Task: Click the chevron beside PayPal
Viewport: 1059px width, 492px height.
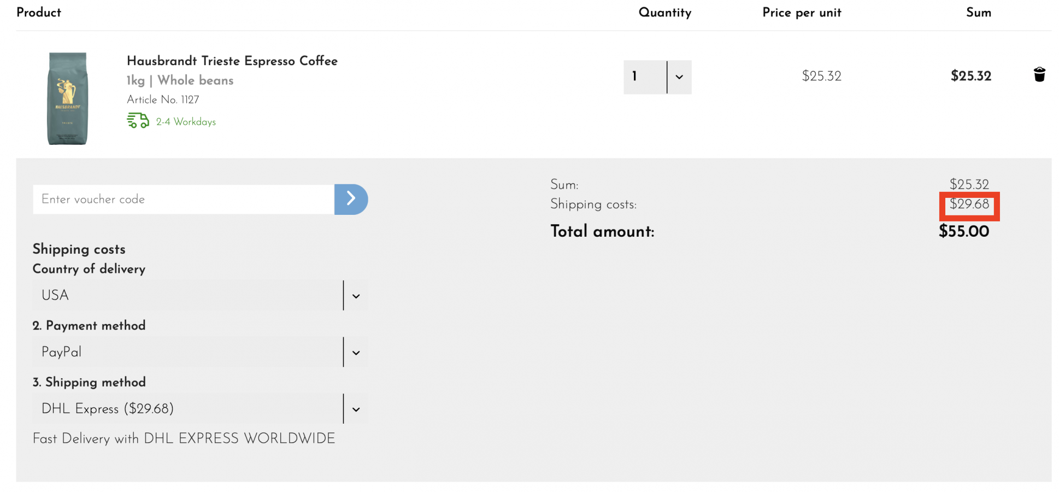Action: [356, 353]
